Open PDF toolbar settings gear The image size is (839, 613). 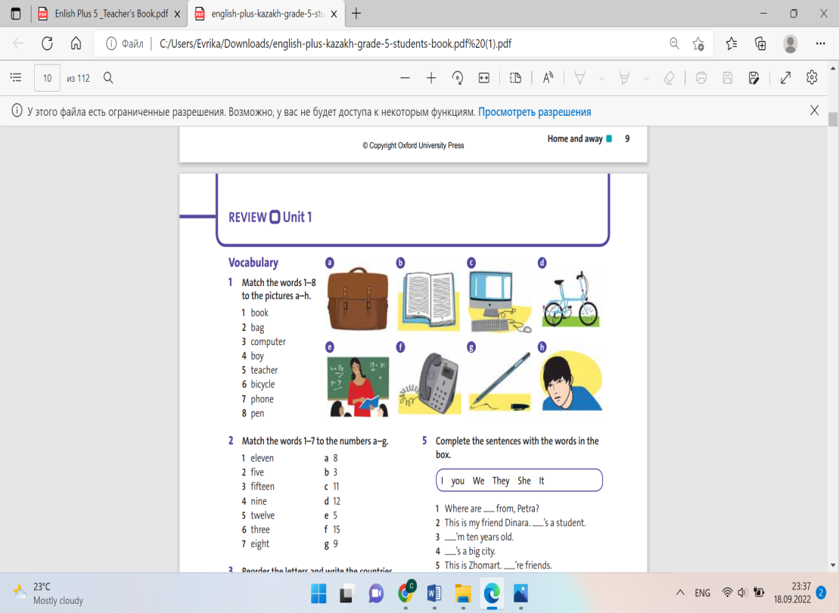[x=812, y=78]
